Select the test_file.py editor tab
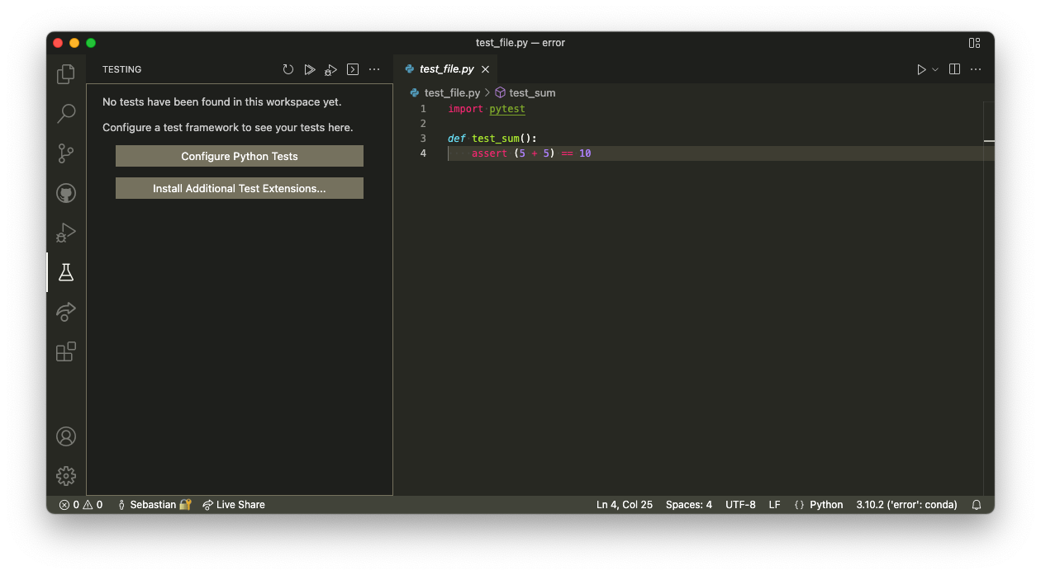Screen dimensions: 1041x575 (446, 69)
